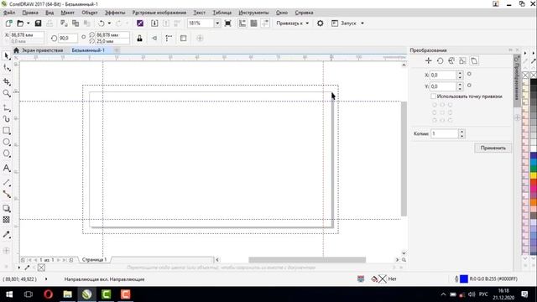The image size is (537, 302).
Task: Click the horizontal scrollbar thumb below canvas
Action: pyautogui.click(x=307, y=260)
